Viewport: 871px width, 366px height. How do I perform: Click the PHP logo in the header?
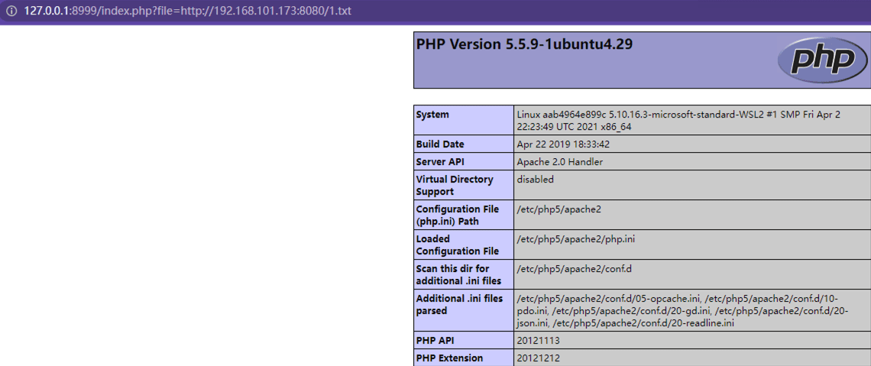tap(823, 60)
